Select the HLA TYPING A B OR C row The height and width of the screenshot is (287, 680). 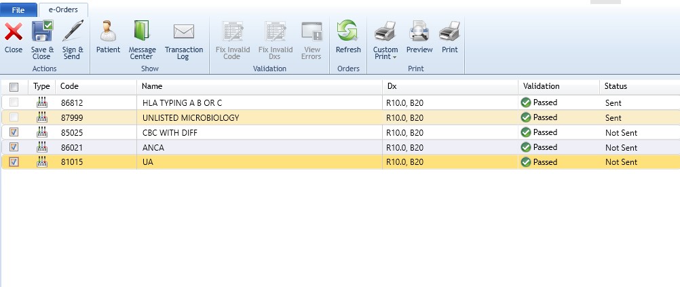click(258, 102)
